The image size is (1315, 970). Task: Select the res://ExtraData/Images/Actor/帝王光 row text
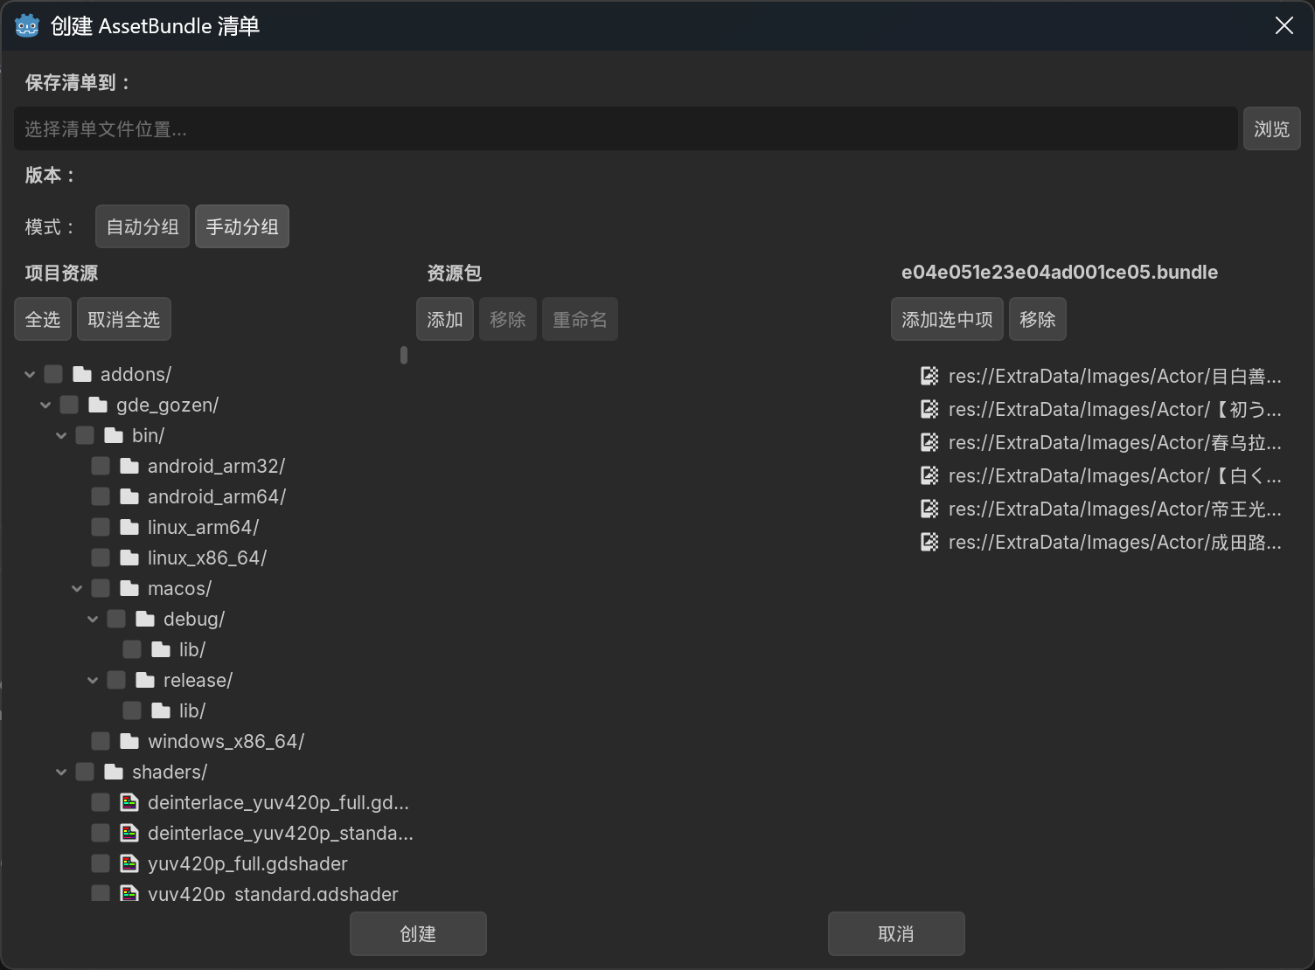click(1115, 509)
